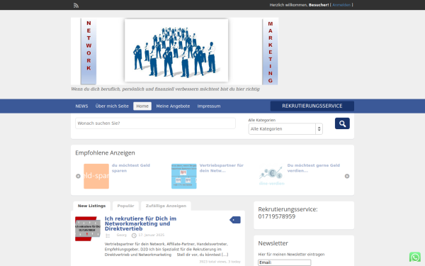Screen dimensions: 425x266
Task: Open Meine Angebote menu item
Action: pyautogui.click(x=173, y=106)
